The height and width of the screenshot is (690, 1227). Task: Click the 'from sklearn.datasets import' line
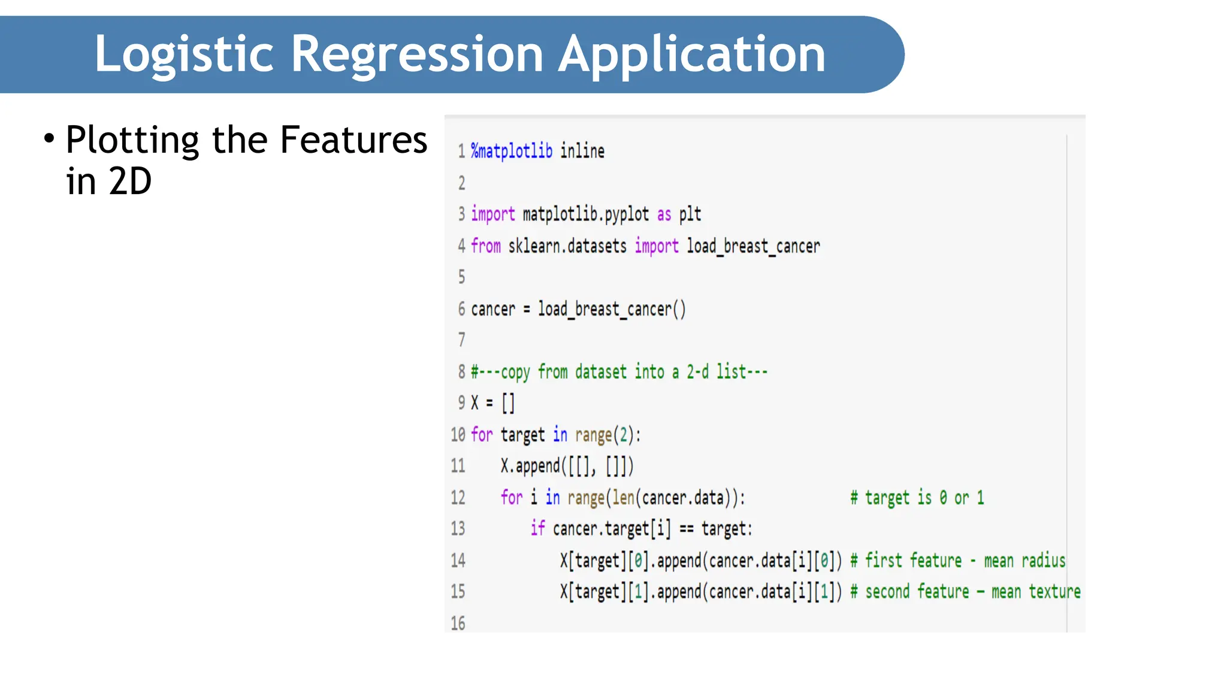[645, 246]
